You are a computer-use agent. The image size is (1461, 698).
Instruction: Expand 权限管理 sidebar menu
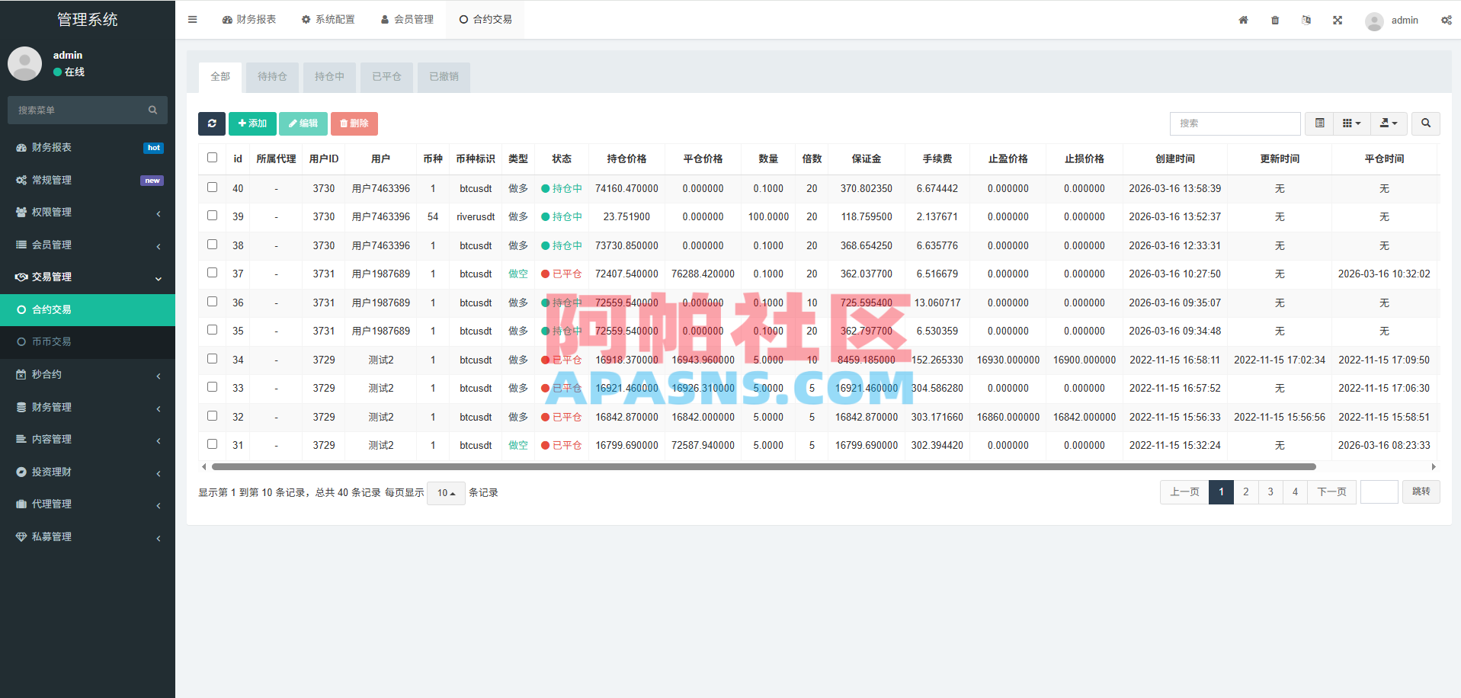pyautogui.click(x=88, y=212)
